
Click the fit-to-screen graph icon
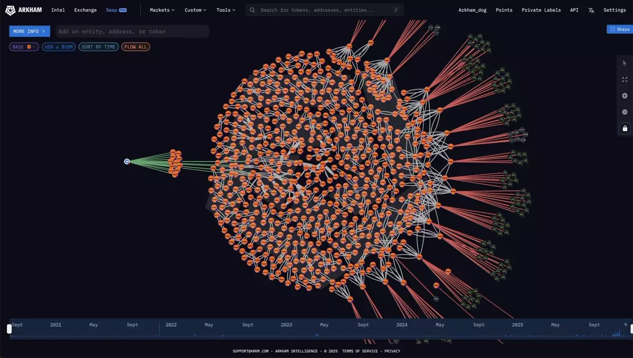pyautogui.click(x=625, y=80)
